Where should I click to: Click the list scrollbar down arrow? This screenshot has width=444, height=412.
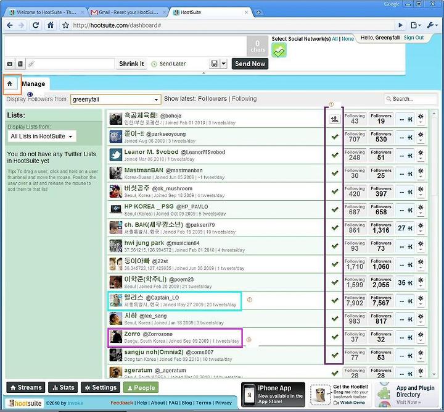[x=434, y=374]
